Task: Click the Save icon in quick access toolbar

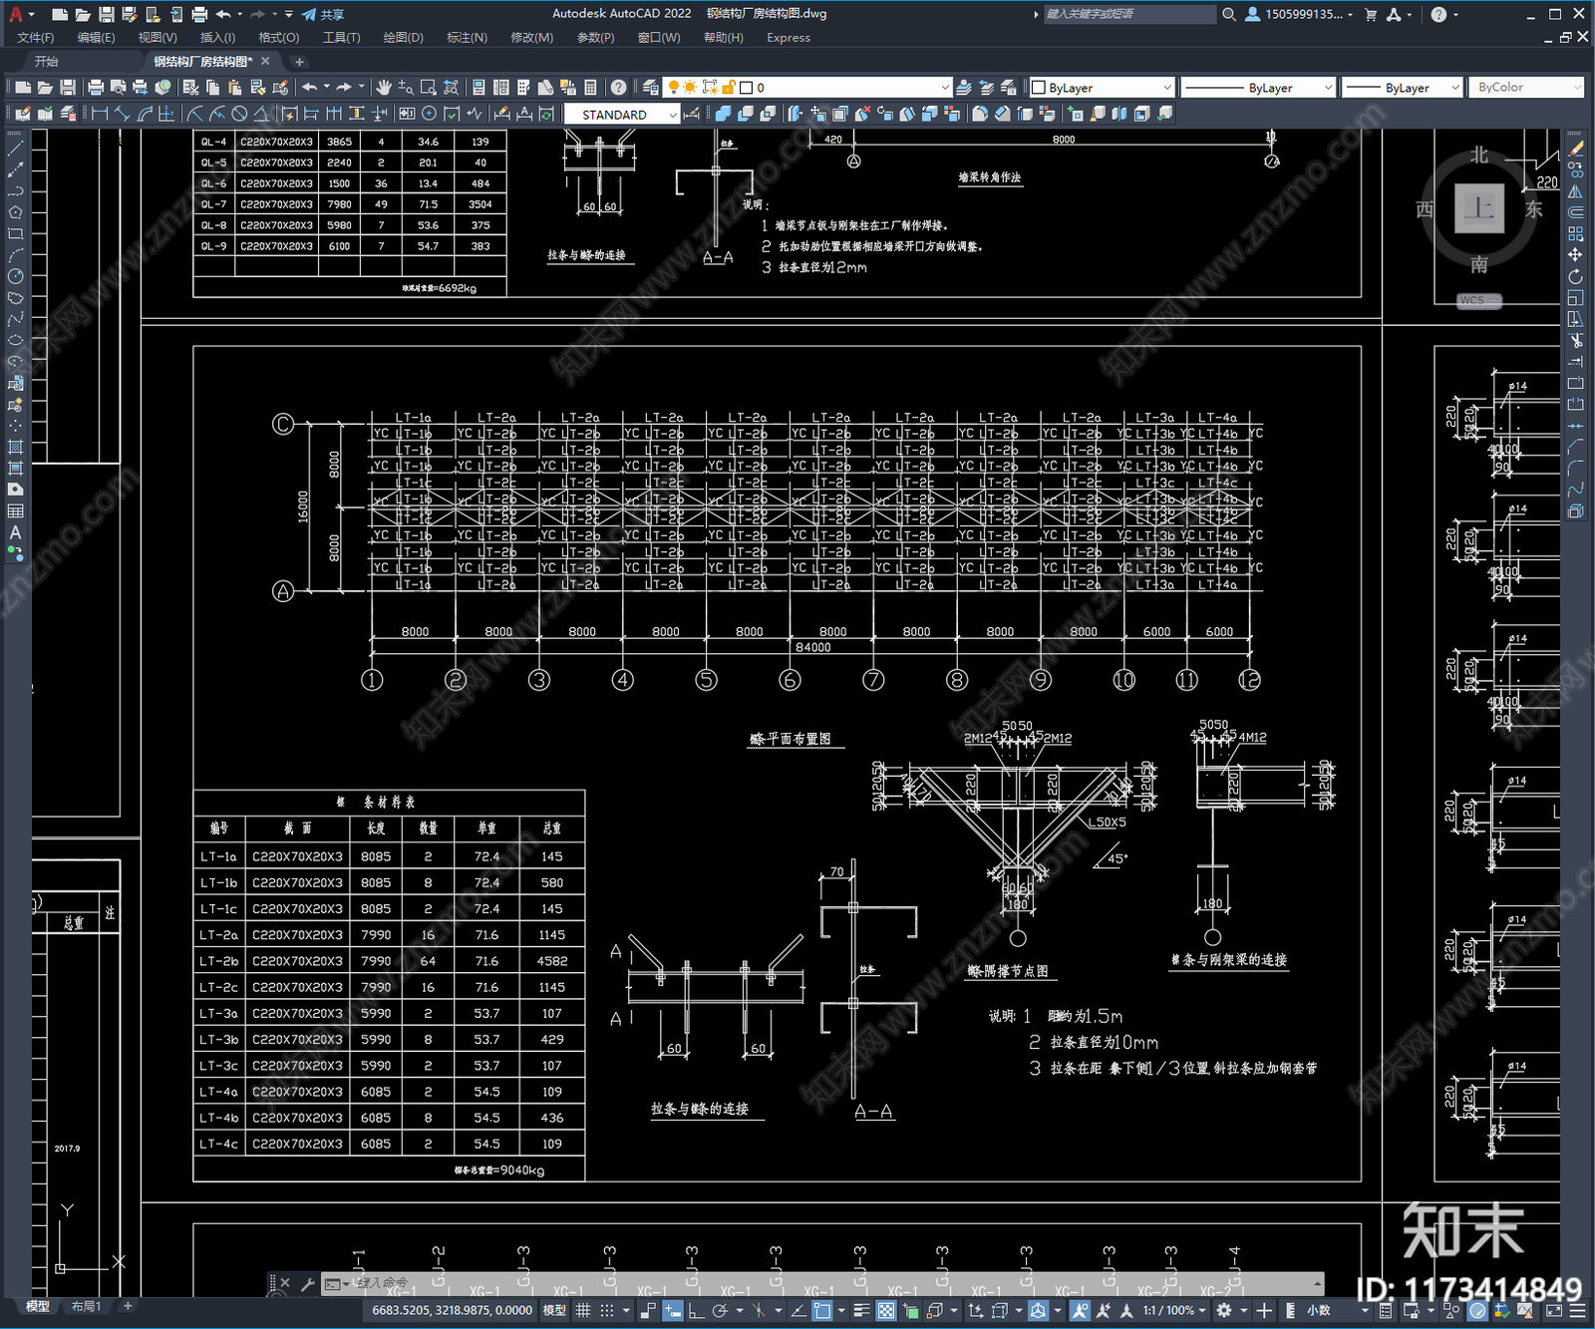Action: 107,14
